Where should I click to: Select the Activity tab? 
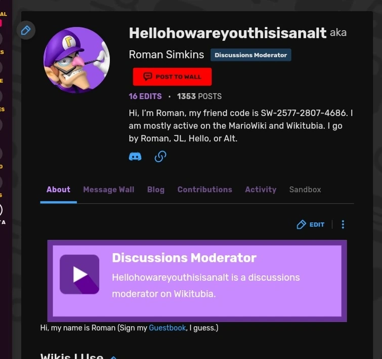[x=261, y=189]
